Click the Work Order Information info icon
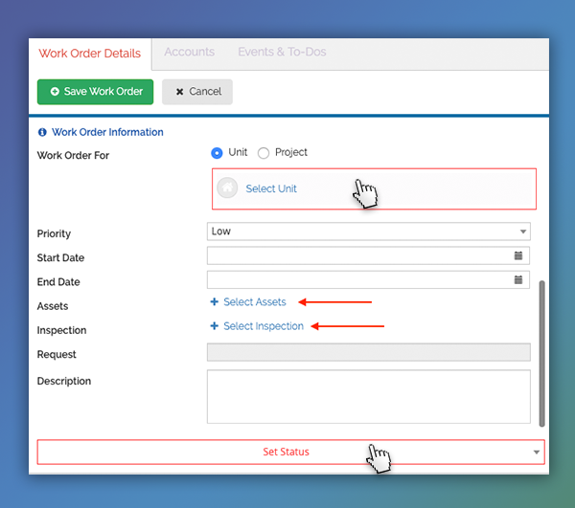The width and height of the screenshot is (575, 508). point(42,132)
